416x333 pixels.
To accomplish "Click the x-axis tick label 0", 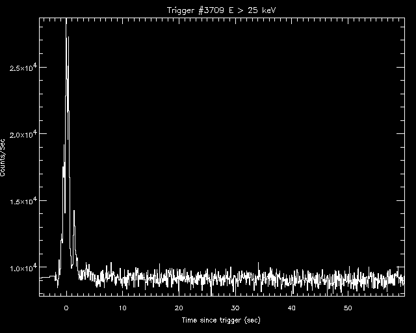I will (66, 308).
